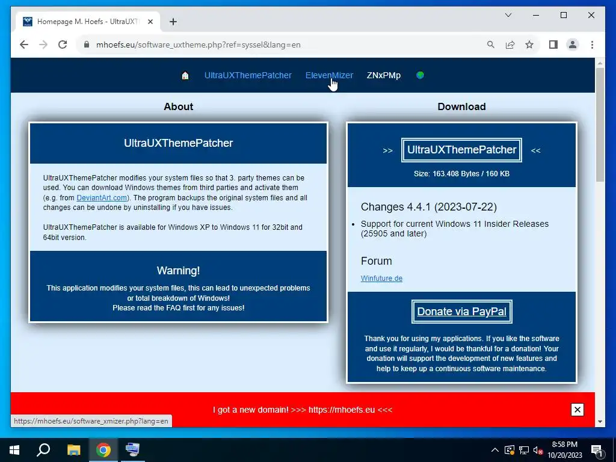Open ZNxPMp nav menu item
The height and width of the screenshot is (462, 616).
[x=383, y=75]
